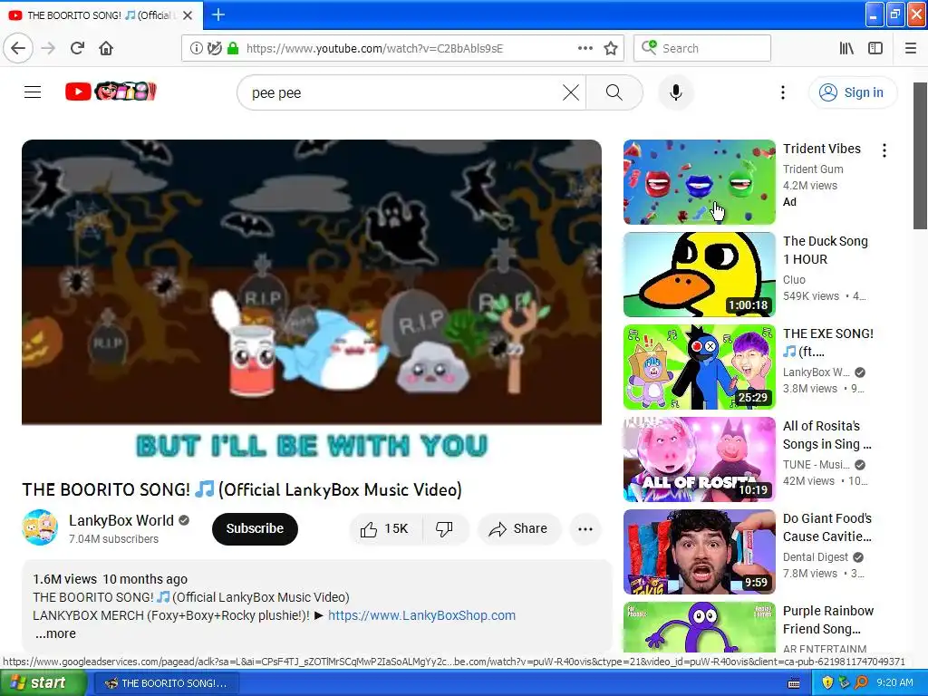The height and width of the screenshot is (696, 928).
Task: Open a new browser tab
Action: 218,14
